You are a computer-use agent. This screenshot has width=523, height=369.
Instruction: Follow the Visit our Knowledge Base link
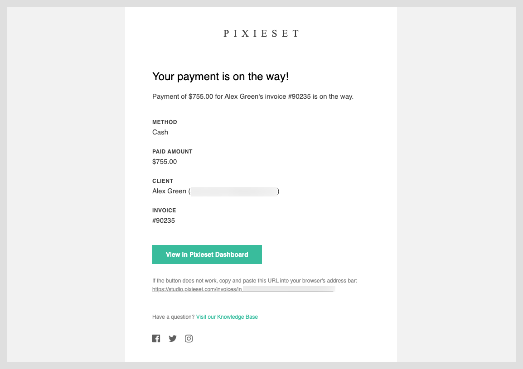227,316
